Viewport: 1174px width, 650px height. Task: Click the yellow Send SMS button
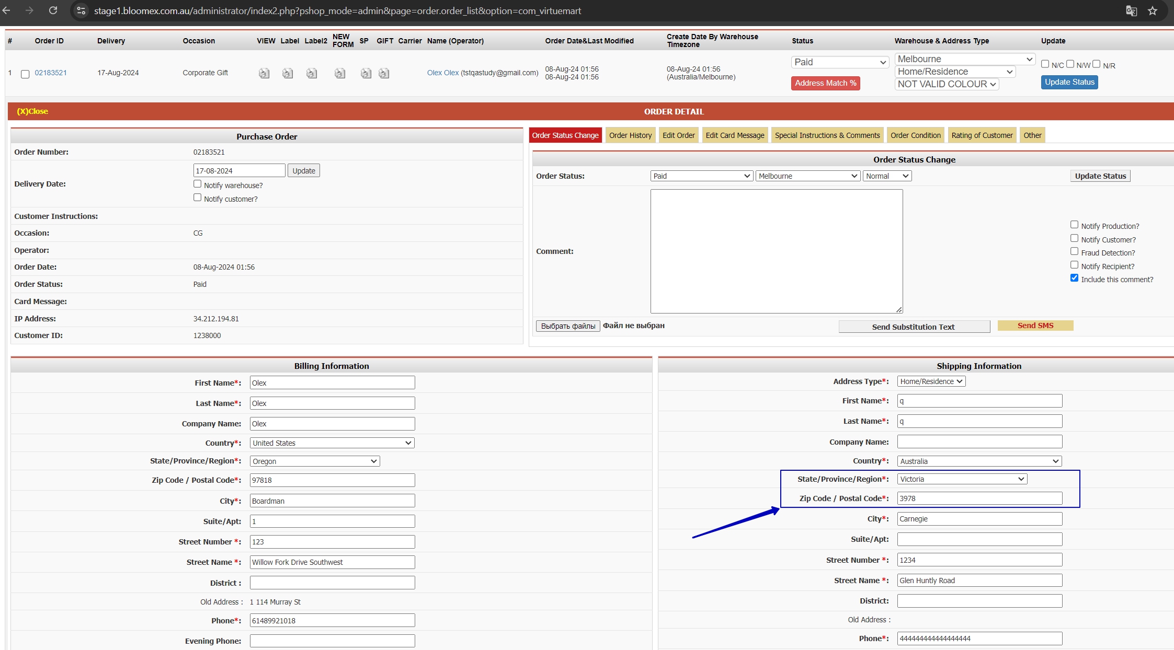[1035, 326]
